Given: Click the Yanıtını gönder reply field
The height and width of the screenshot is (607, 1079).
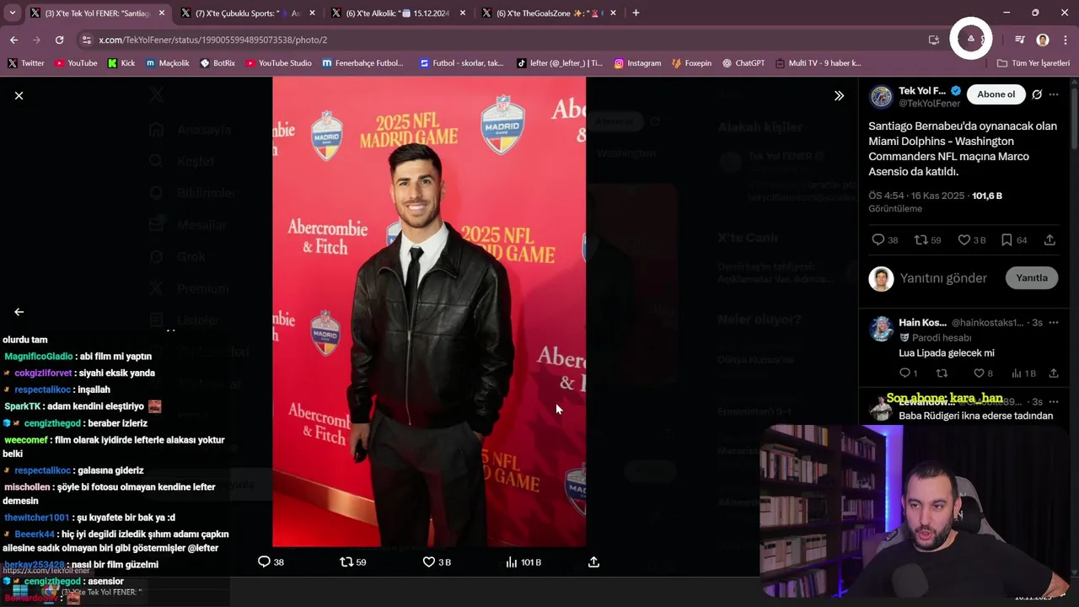Looking at the screenshot, I should point(943,278).
